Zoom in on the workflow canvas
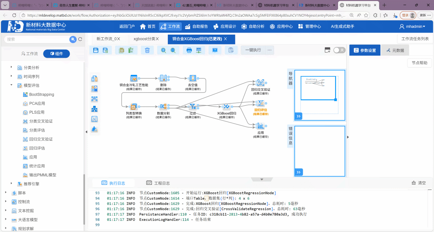 click(x=163, y=50)
